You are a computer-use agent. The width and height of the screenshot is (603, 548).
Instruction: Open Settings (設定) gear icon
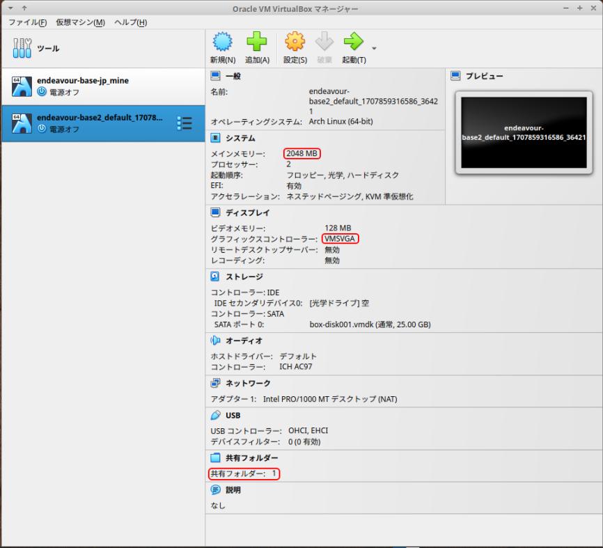pyautogui.click(x=295, y=42)
